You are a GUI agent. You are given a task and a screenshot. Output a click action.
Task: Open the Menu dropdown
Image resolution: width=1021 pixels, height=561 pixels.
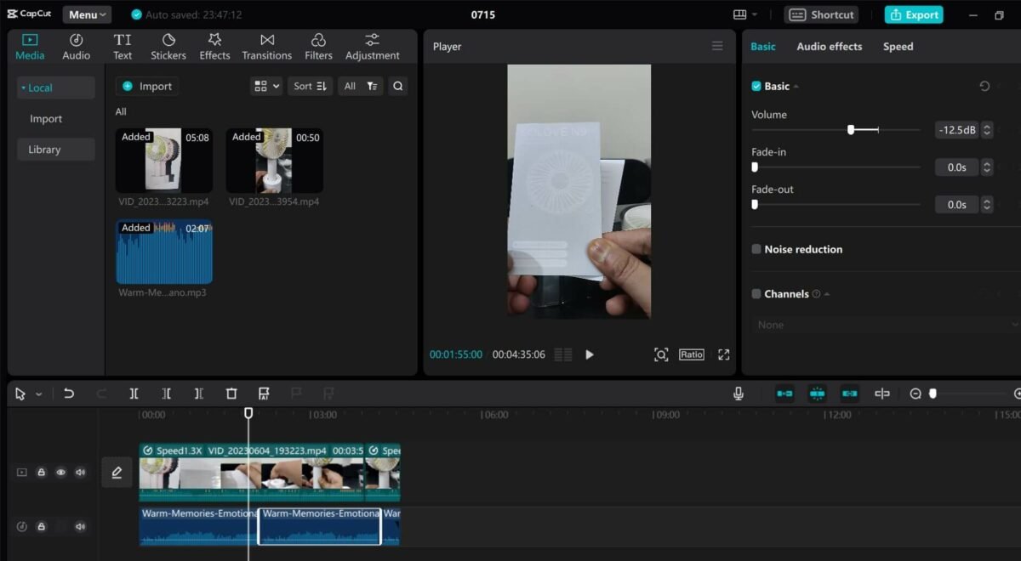click(85, 14)
